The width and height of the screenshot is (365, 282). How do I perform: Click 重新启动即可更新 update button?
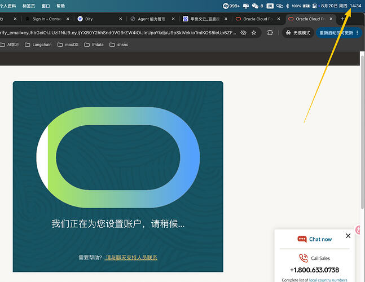(x=336, y=33)
